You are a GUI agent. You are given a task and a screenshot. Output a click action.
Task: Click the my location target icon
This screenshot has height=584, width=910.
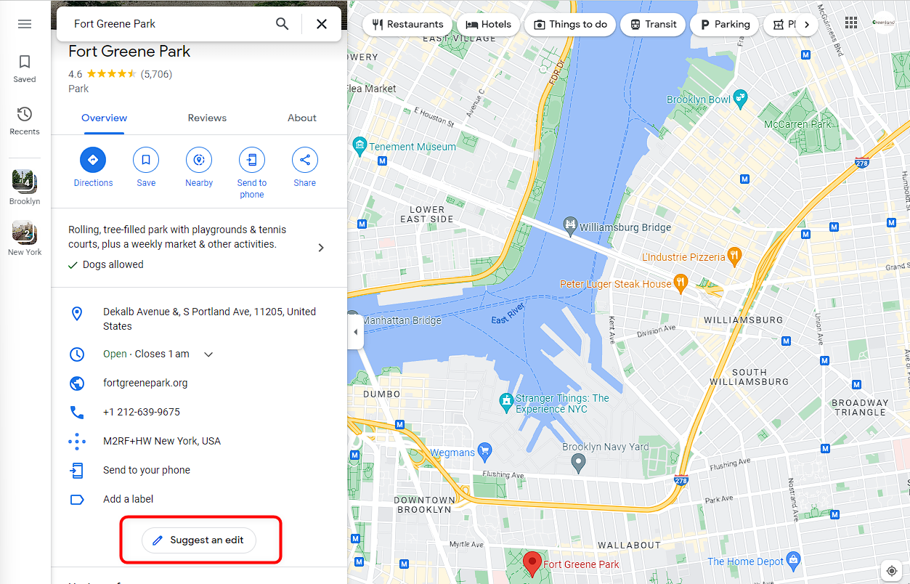click(891, 570)
